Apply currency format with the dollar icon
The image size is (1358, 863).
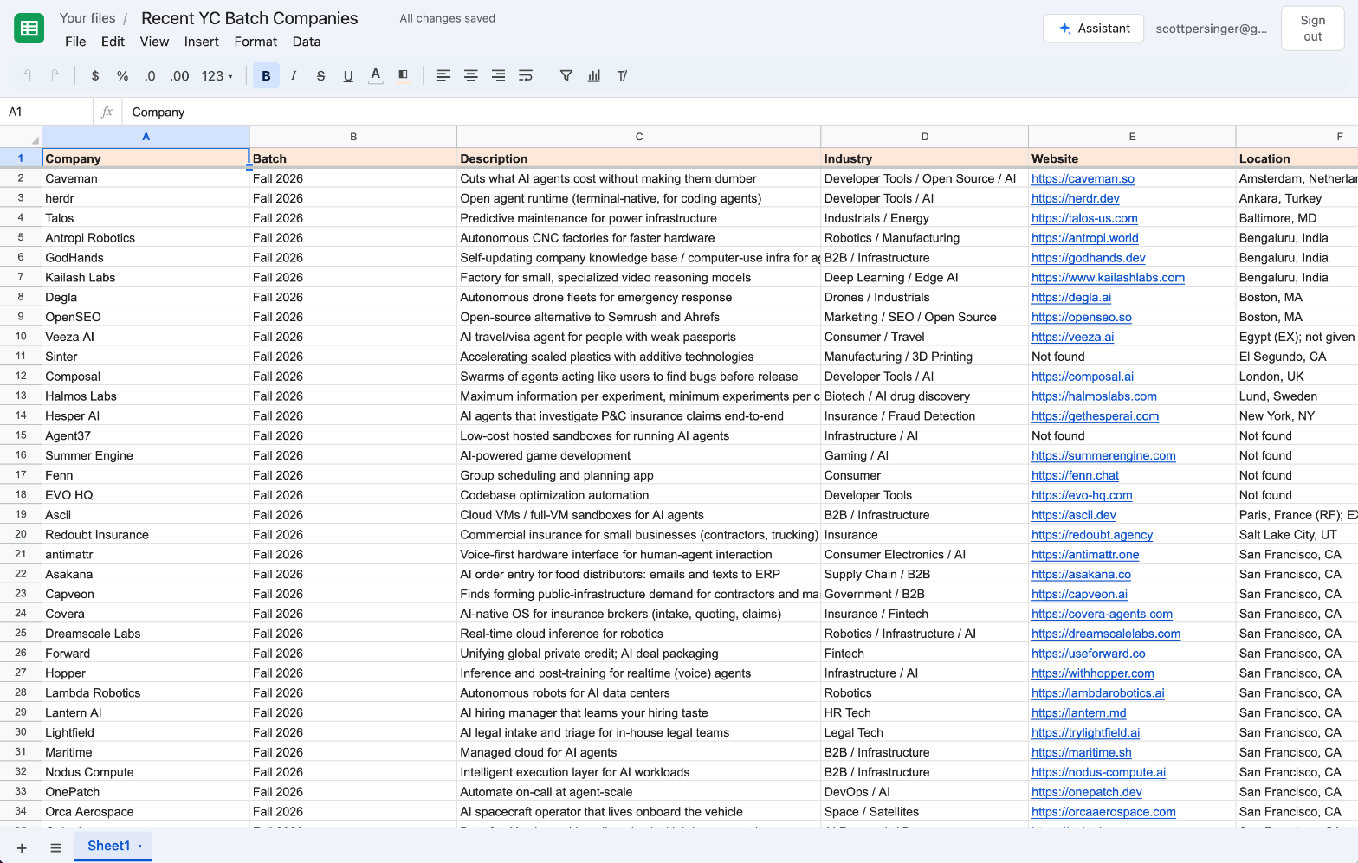[95, 76]
